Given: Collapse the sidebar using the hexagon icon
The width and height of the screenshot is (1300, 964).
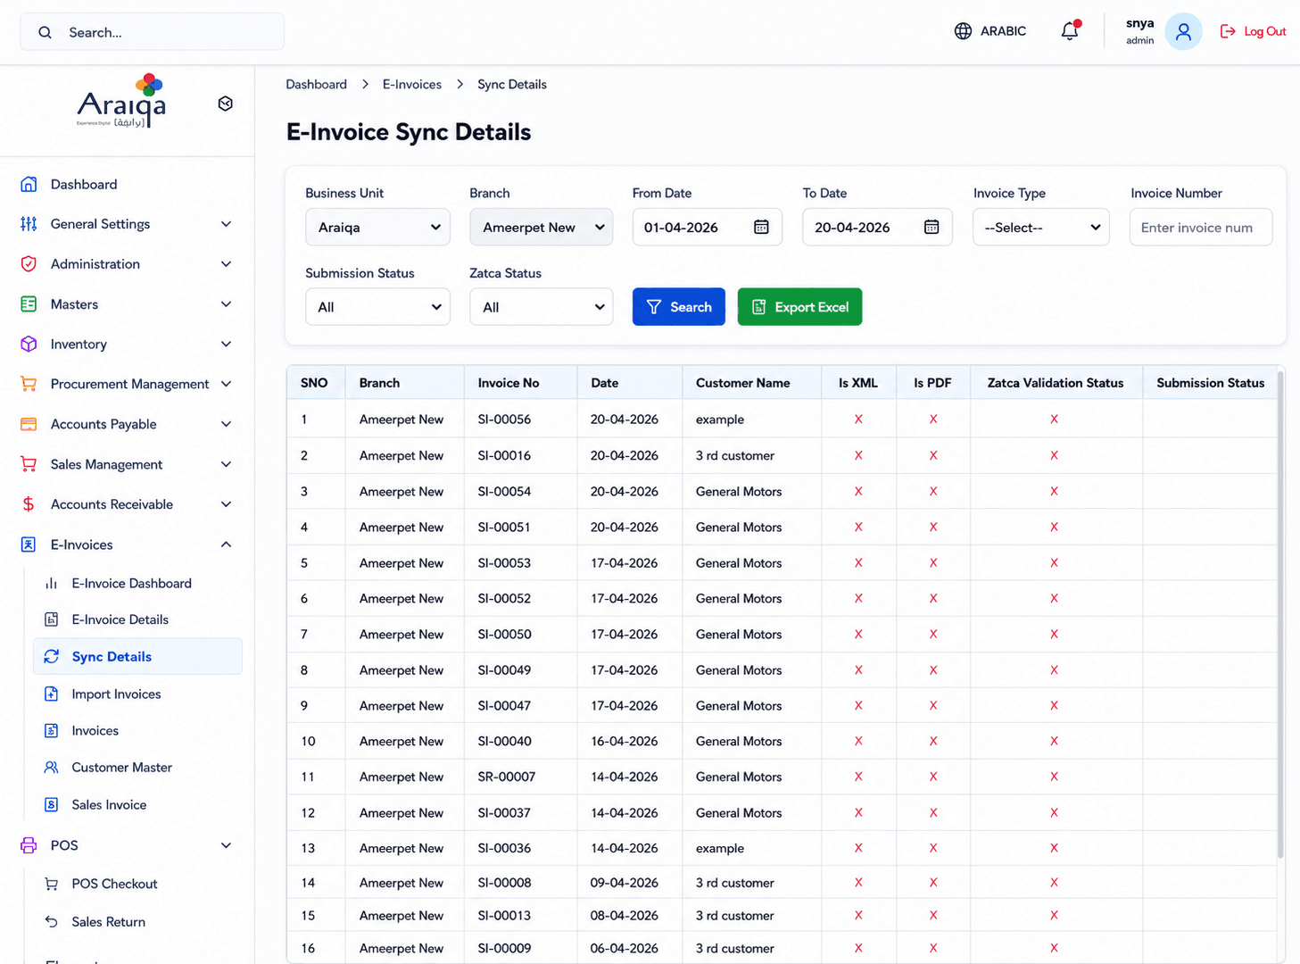Looking at the screenshot, I should coord(226,104).
